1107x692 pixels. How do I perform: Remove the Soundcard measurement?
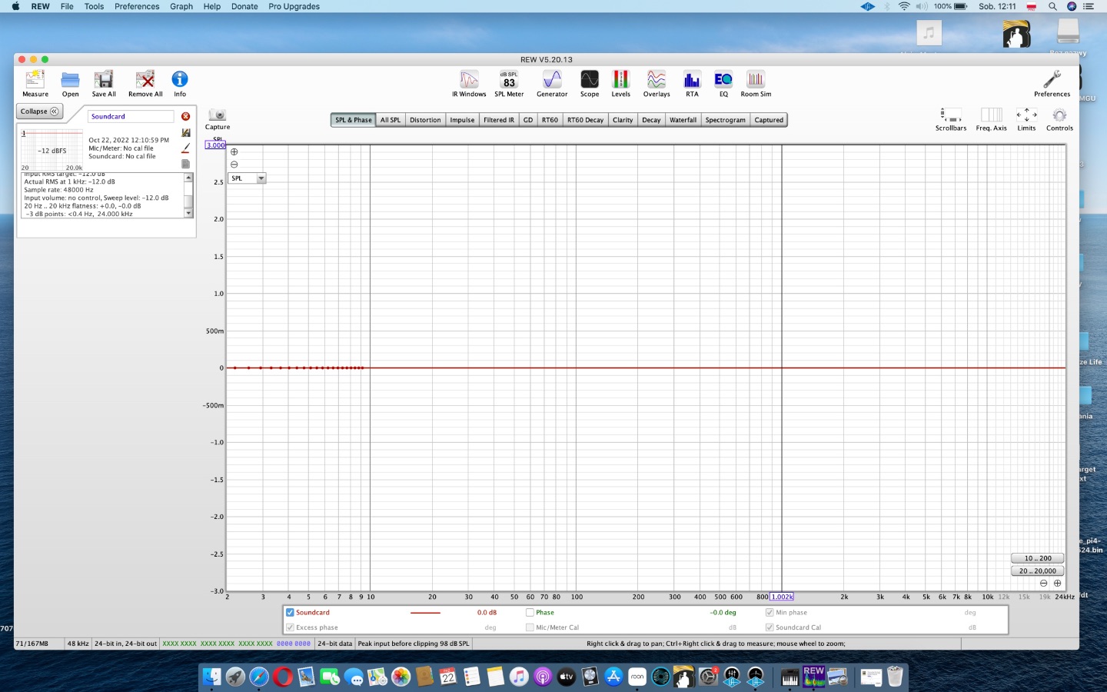tap(185, 116)
